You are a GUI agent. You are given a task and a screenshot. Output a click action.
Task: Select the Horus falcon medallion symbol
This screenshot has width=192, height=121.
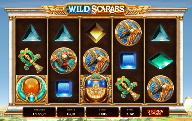point(64,61)
